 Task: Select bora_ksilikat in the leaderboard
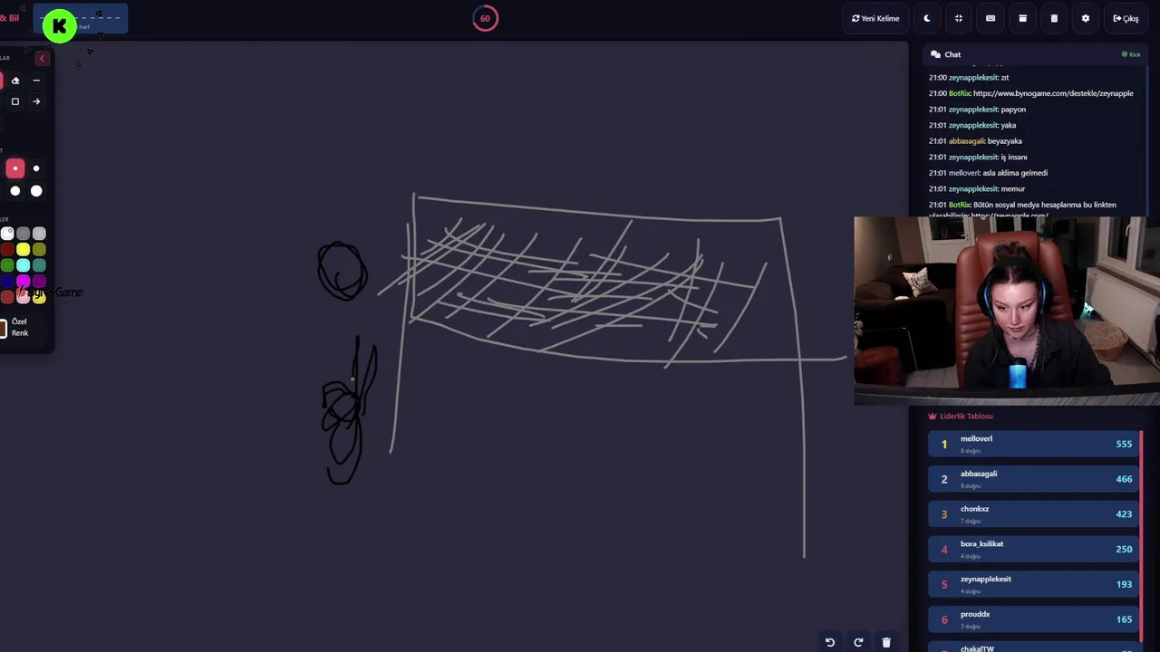point(1033,549)
